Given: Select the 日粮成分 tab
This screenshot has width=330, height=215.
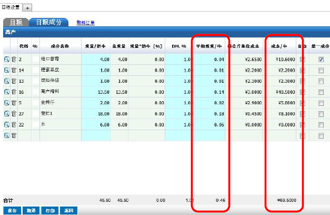Looking at the screenshot, I should click(48, 23).
